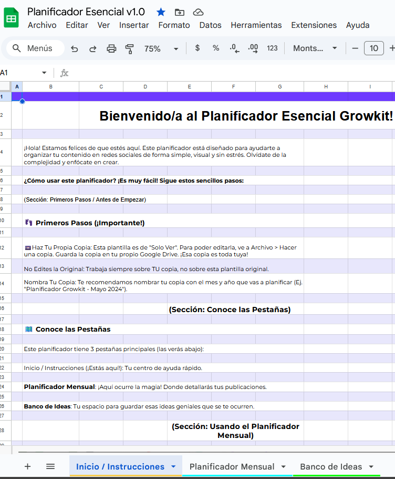Select column B header
Image resolution: width=395 pixels, height=479 pixels.
tap(50, 87)
